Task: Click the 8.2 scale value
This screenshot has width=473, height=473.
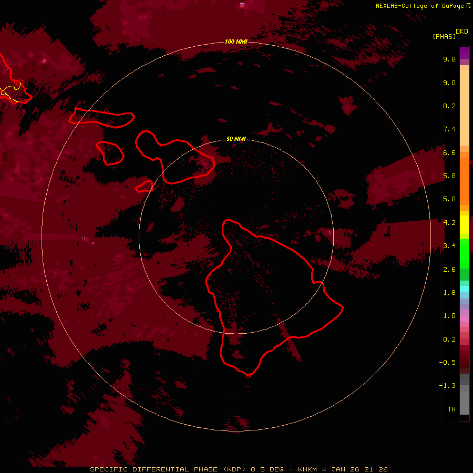Action: tap(449, 106)
